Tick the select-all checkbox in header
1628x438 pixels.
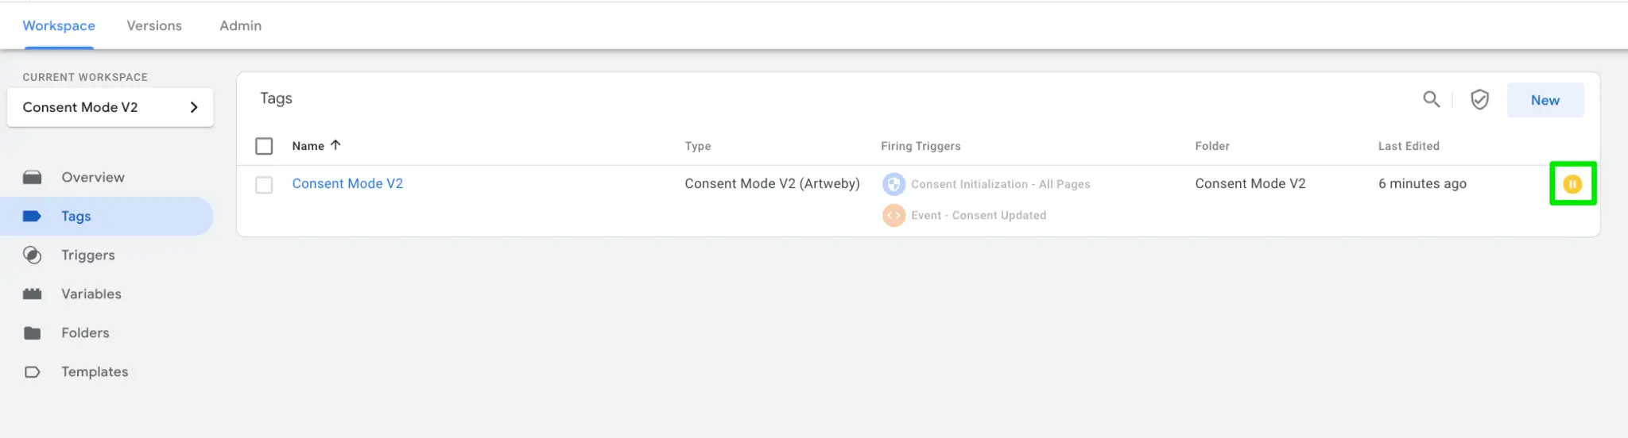pyautogui.click(x=264, y=146)
